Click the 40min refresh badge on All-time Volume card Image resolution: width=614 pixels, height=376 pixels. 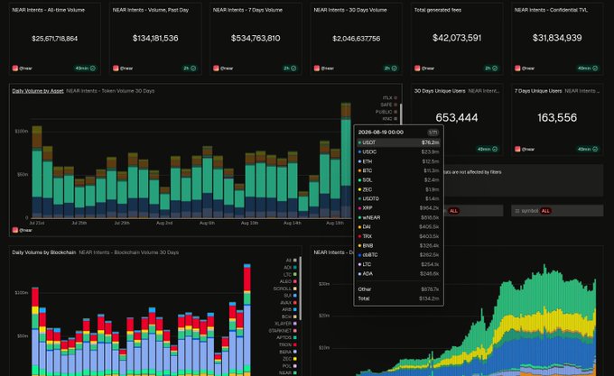86,68
